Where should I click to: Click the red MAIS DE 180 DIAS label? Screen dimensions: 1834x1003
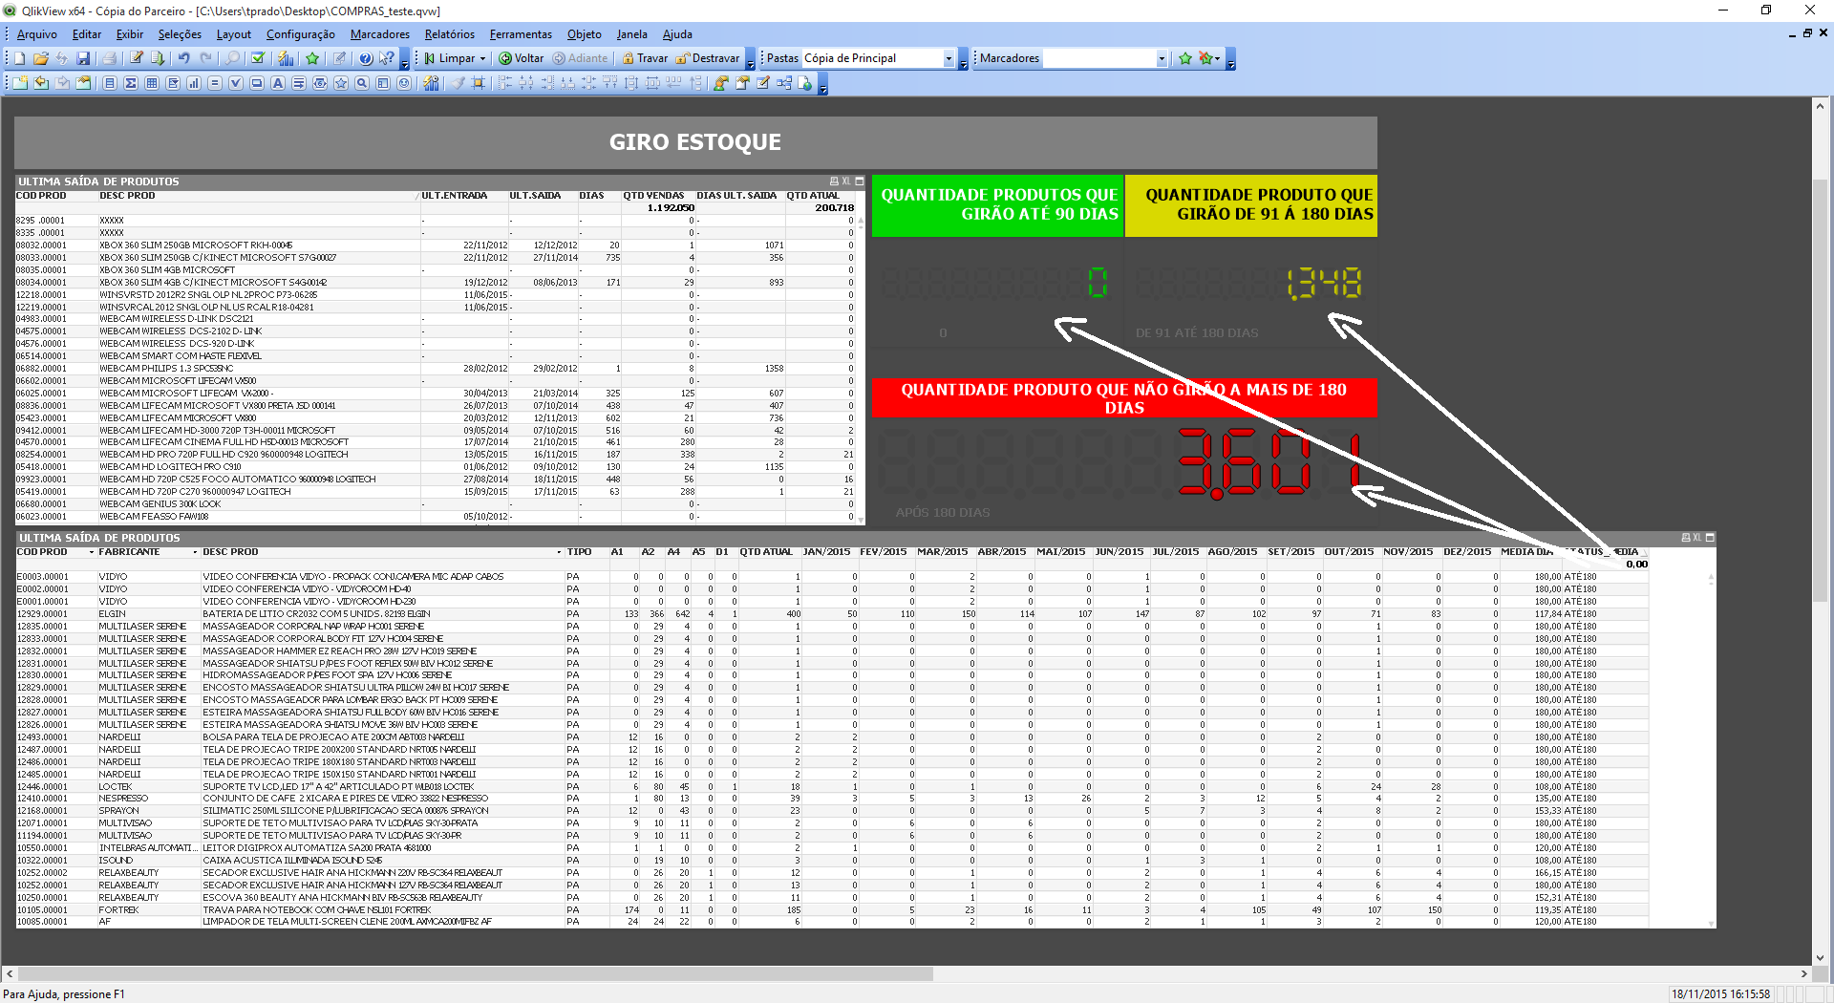1124,398
